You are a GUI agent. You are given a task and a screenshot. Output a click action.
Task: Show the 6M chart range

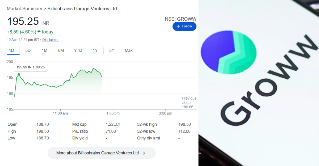click(x=61, y=50)
